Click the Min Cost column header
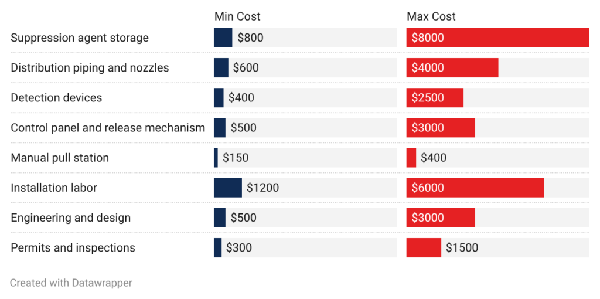This screenshot has height=299, width=600. click(237, 16)
